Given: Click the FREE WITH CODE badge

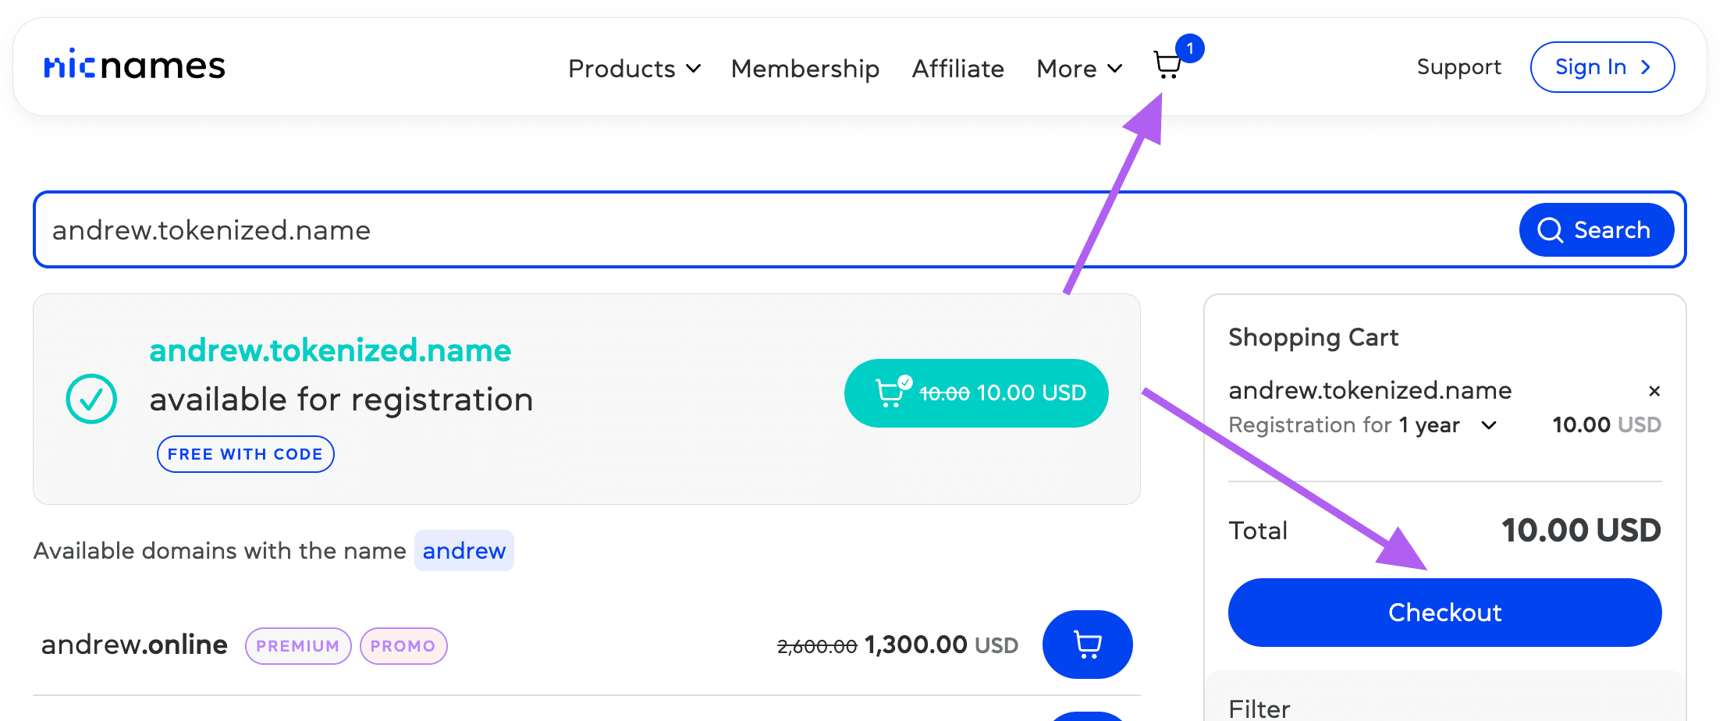Looking at the screenshot, I should pos(245,454).
